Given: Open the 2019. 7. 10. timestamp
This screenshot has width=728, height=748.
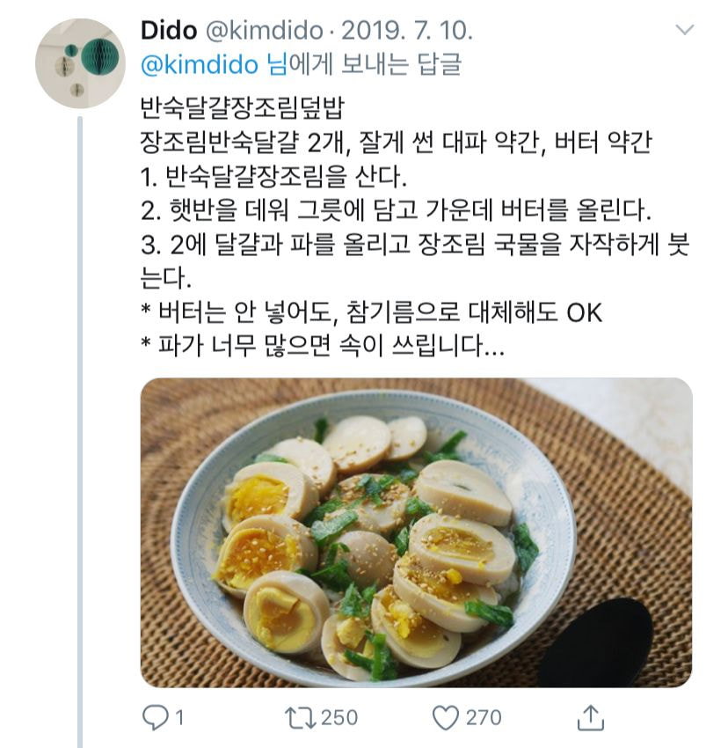Looking at the screenshot, I should pos(407,31).
